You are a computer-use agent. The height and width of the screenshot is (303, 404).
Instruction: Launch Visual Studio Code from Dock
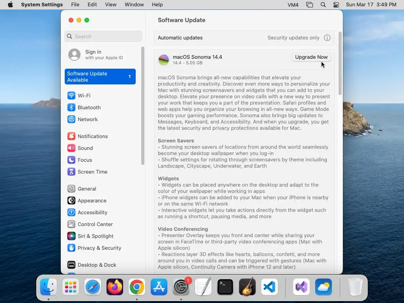[x=269, y=287]
